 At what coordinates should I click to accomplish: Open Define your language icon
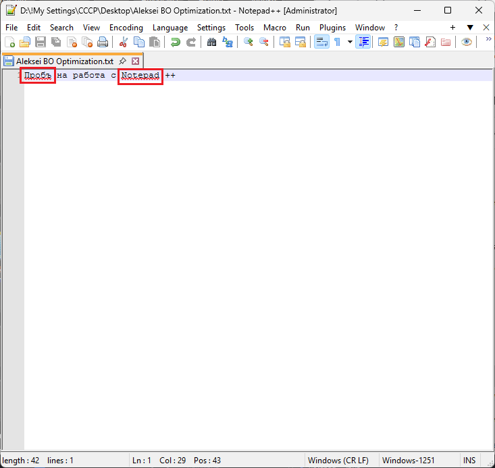click(383, 42)
